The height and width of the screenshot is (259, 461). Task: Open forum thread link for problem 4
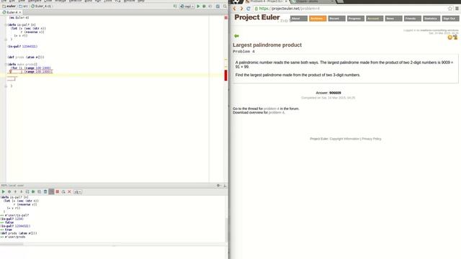(x=271, y=109)
